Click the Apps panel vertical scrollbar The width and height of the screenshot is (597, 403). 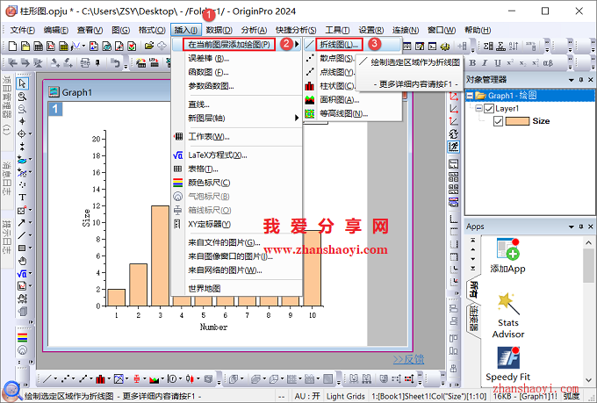click(x=588, y=311)
